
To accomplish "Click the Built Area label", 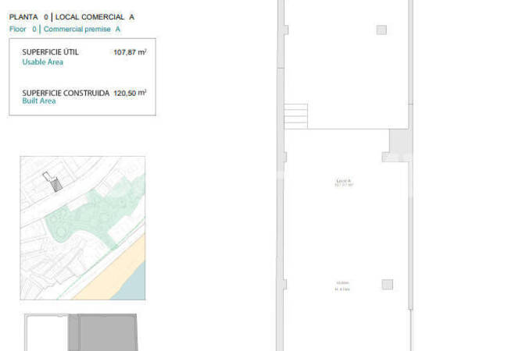I will click(x=39, y=101).
